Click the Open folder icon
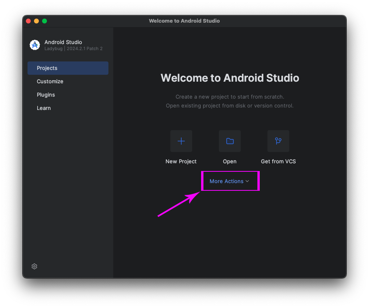This screenshot has width=369, height=308. pos(230,141)
